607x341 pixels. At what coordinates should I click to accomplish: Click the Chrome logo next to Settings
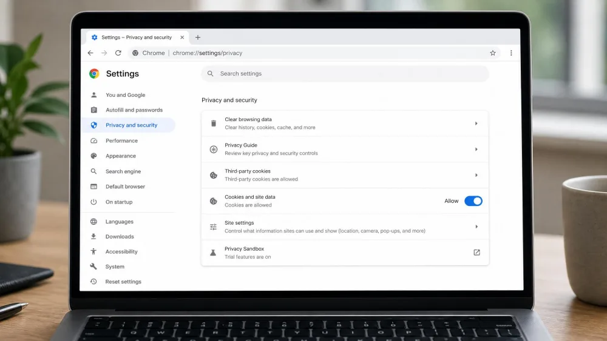94,73
